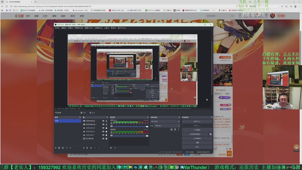Pop out the Scenes dock
Viewport: 302px width, 170px height.
[80, 117]
